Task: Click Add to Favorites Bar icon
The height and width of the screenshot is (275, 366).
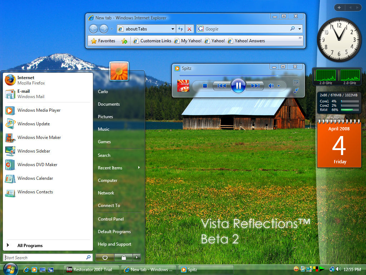Action: (124, 41)
